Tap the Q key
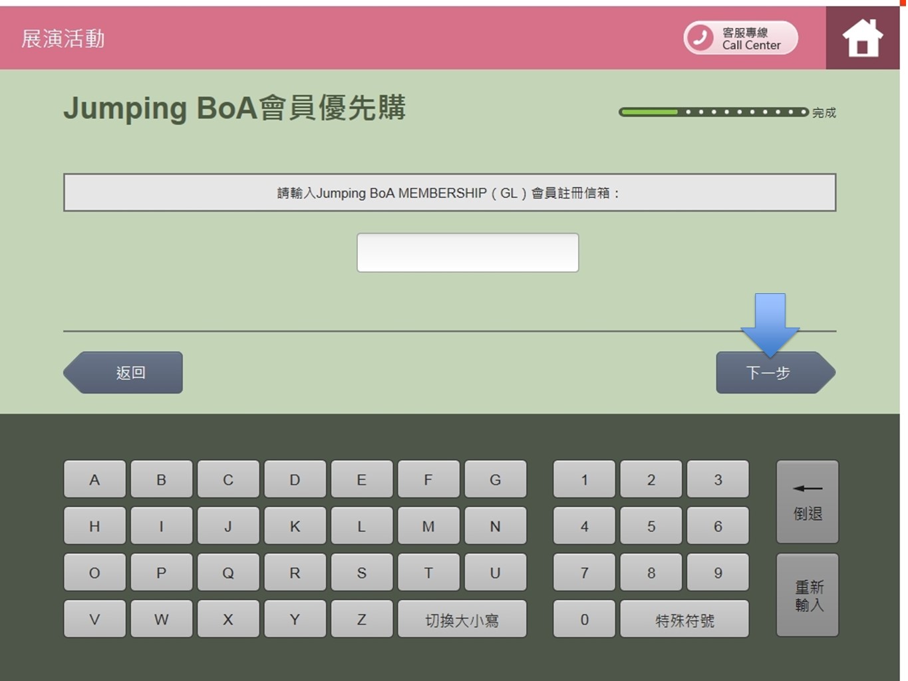908x681 pixels. (228, 573)
